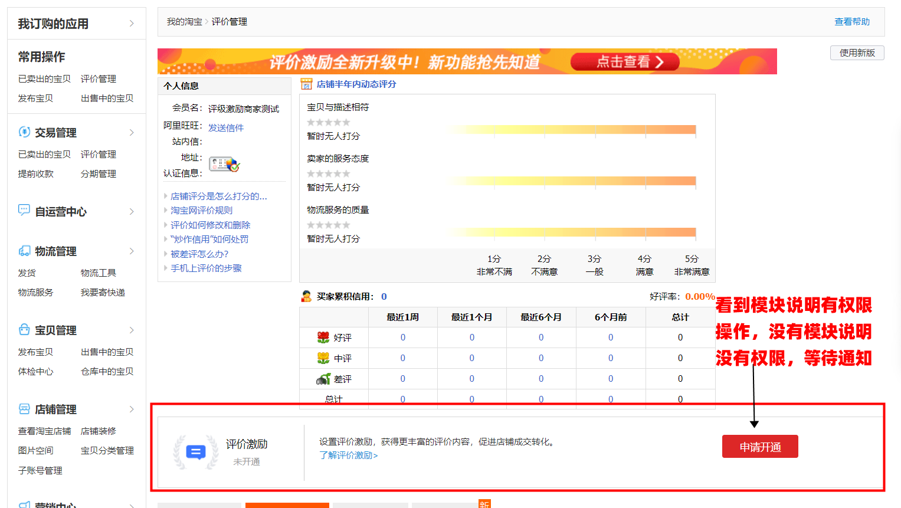The image size is (901, 508).
Task: Open 子账号管理 menu item
Action: click(40, 470)
